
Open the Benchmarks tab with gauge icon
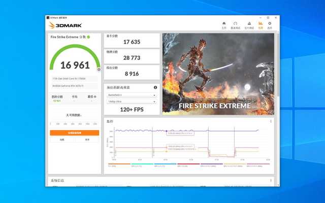[x=235, y=25]
